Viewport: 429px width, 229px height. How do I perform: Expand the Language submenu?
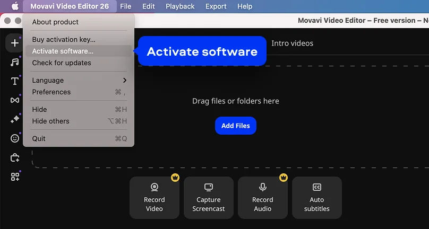79,81
